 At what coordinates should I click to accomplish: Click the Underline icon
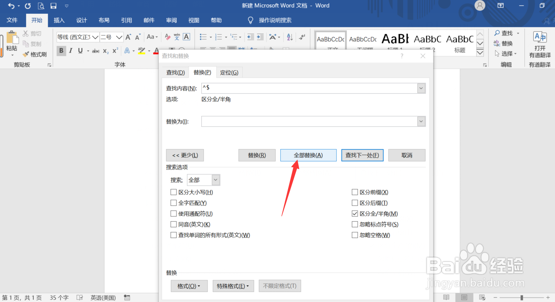[x=80, y=51]
